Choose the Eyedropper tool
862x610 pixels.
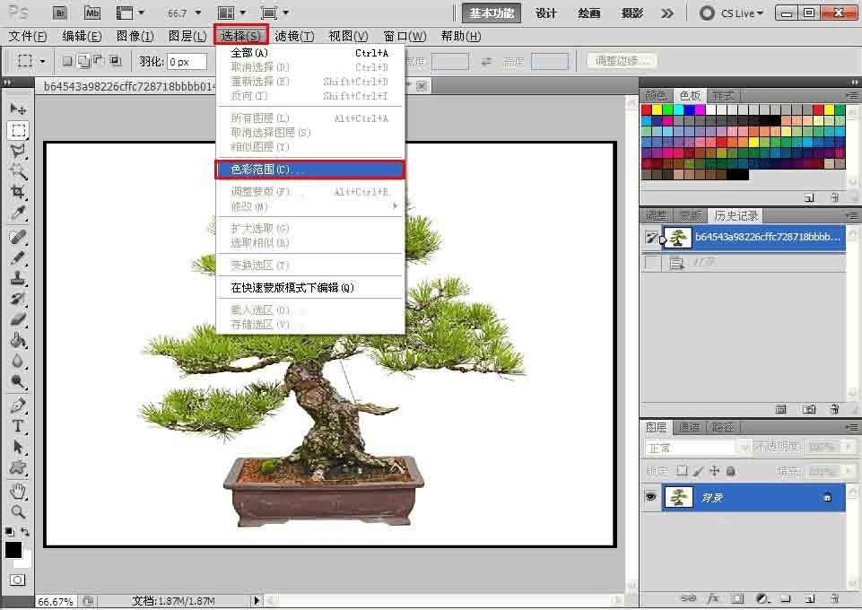pyautogui.click(x=18, y=214)
